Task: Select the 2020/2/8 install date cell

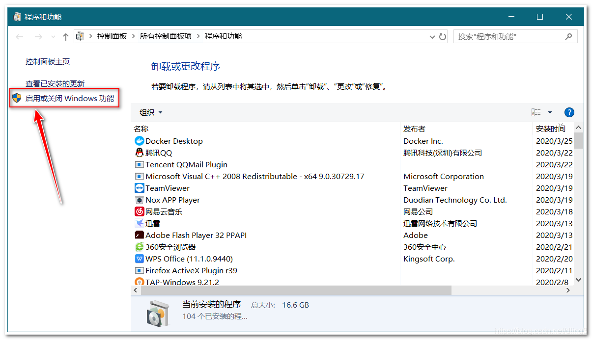Action: tap(552, 282)
